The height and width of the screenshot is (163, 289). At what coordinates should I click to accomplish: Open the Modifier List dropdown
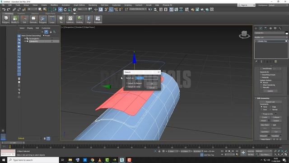[x=271, y=37]
